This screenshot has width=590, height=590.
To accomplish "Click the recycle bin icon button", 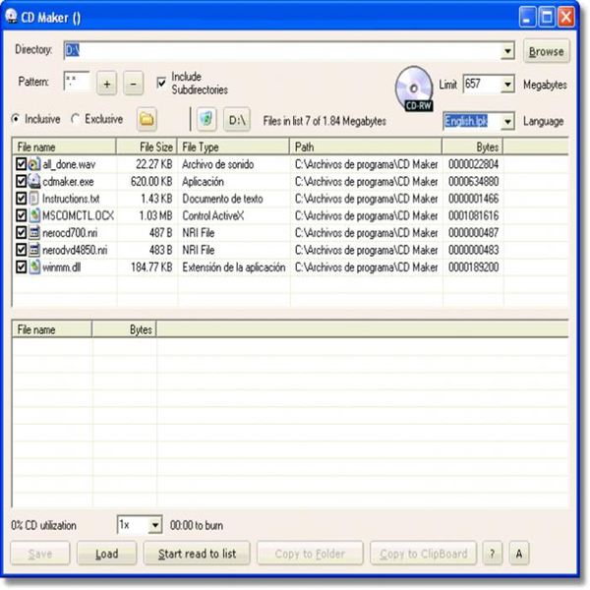I will tap(206, 120).
